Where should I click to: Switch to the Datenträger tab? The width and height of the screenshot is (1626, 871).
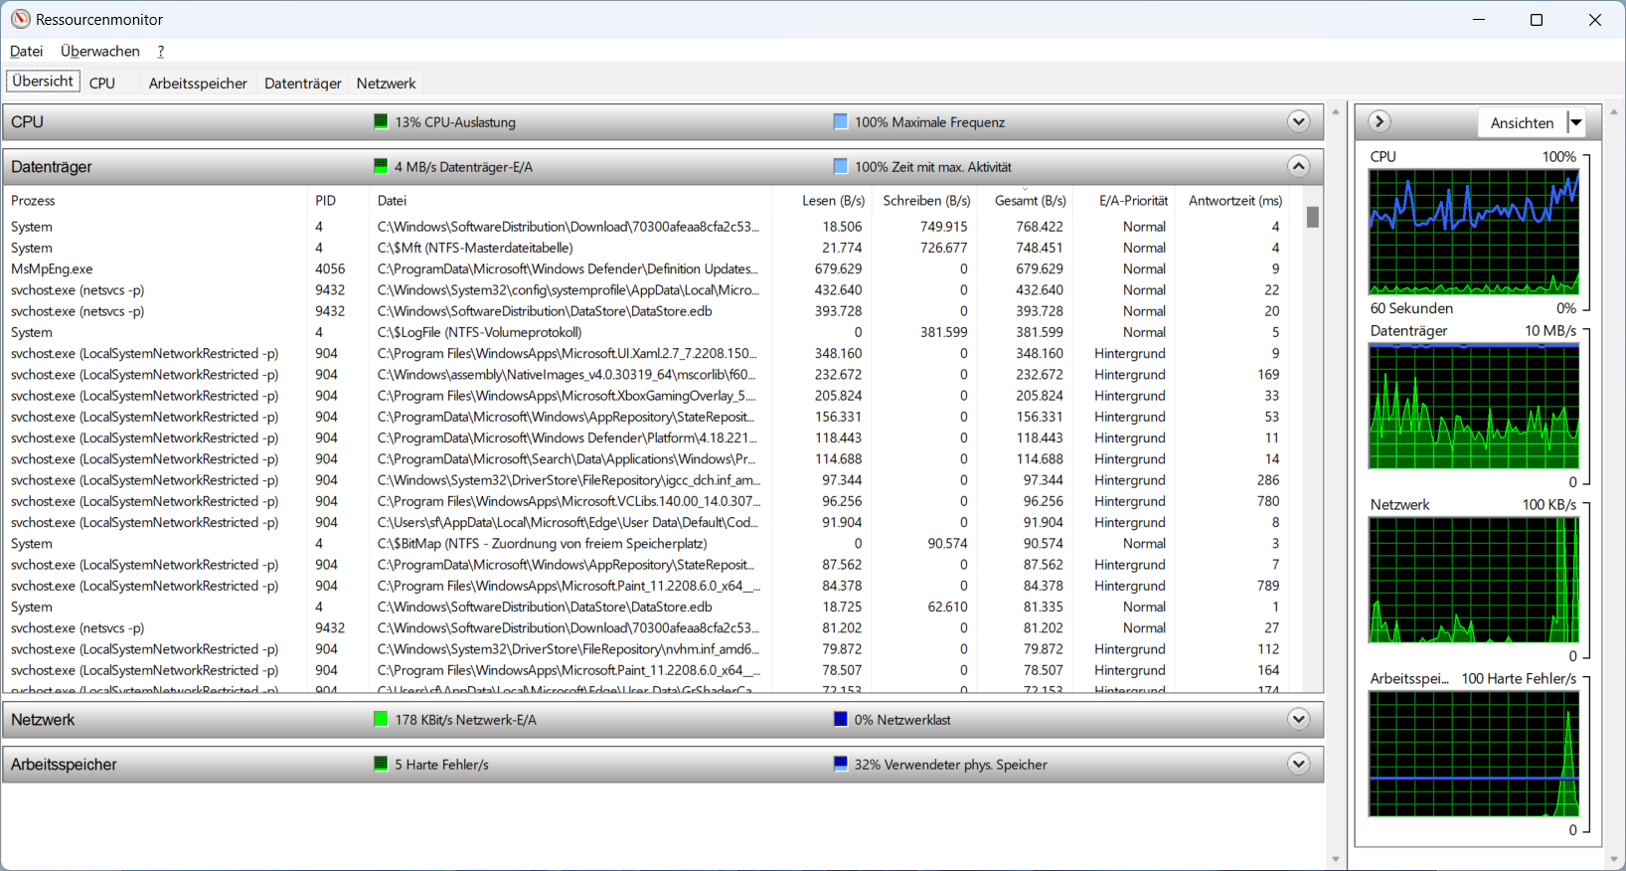[x=303, y=84]
